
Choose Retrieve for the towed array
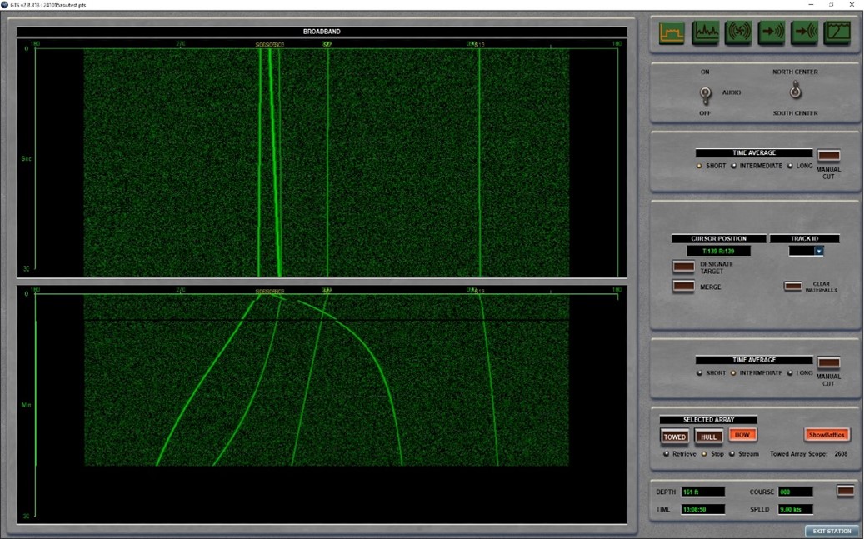[667, 454]
